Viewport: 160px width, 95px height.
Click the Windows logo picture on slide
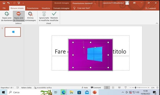click(x=95, y=54)
